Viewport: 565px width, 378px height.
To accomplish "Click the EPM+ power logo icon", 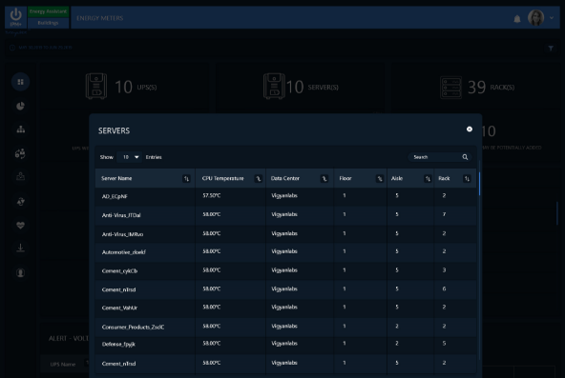I will pyautogui.click(x=15, y=17).
